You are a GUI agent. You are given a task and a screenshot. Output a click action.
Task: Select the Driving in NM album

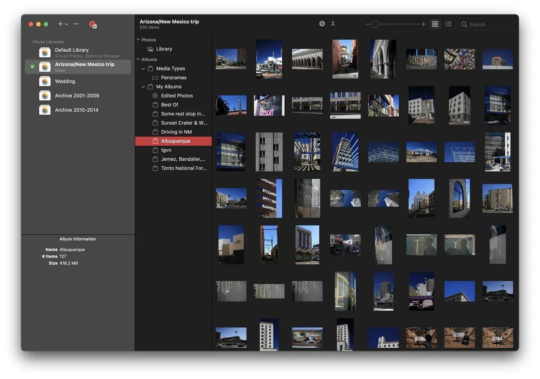point(176,132)
